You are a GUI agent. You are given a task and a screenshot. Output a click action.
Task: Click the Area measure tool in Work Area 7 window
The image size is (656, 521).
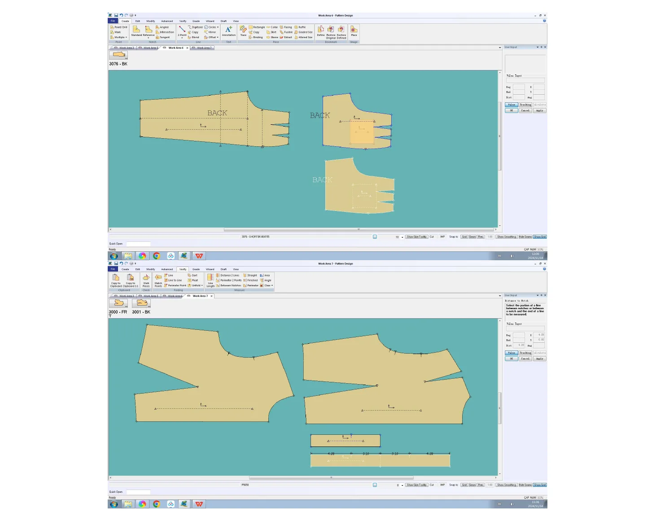pyautogui.click(x=265, y=276)
